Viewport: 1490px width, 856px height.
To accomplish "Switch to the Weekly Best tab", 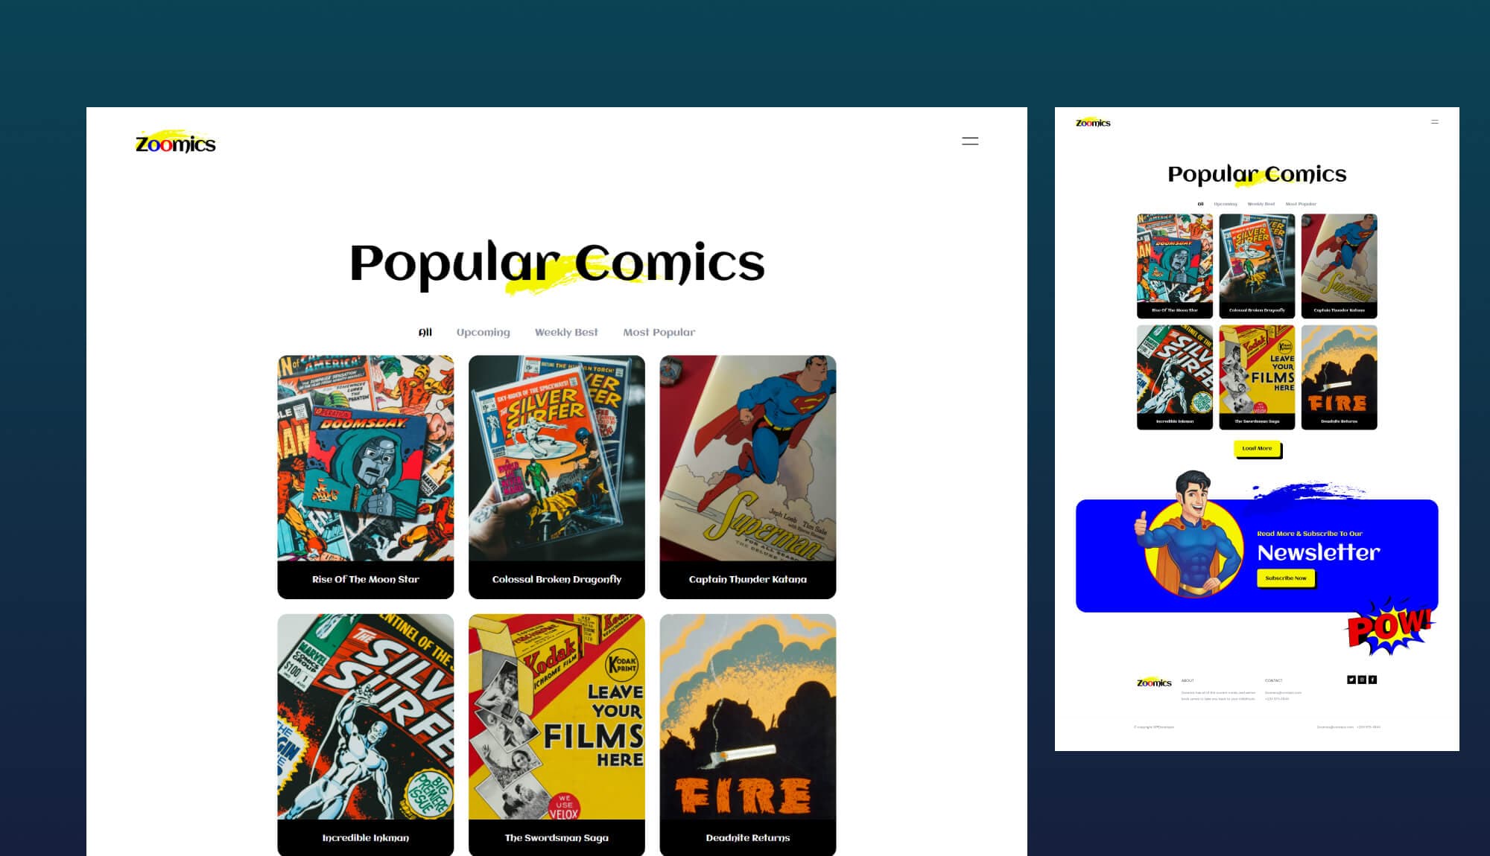I will click(566, 332).
